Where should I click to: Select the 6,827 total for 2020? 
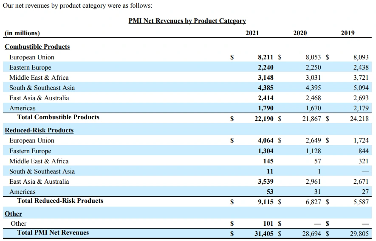tap(313, 202)
